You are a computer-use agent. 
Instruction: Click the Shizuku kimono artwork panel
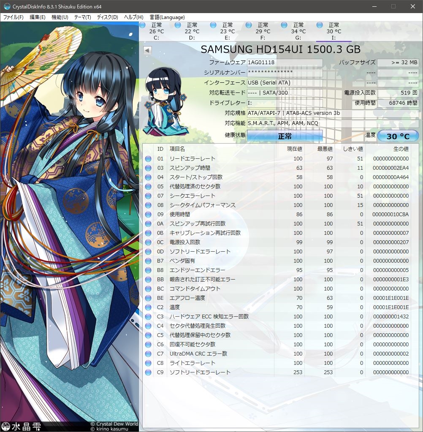(x=69, y=226)
